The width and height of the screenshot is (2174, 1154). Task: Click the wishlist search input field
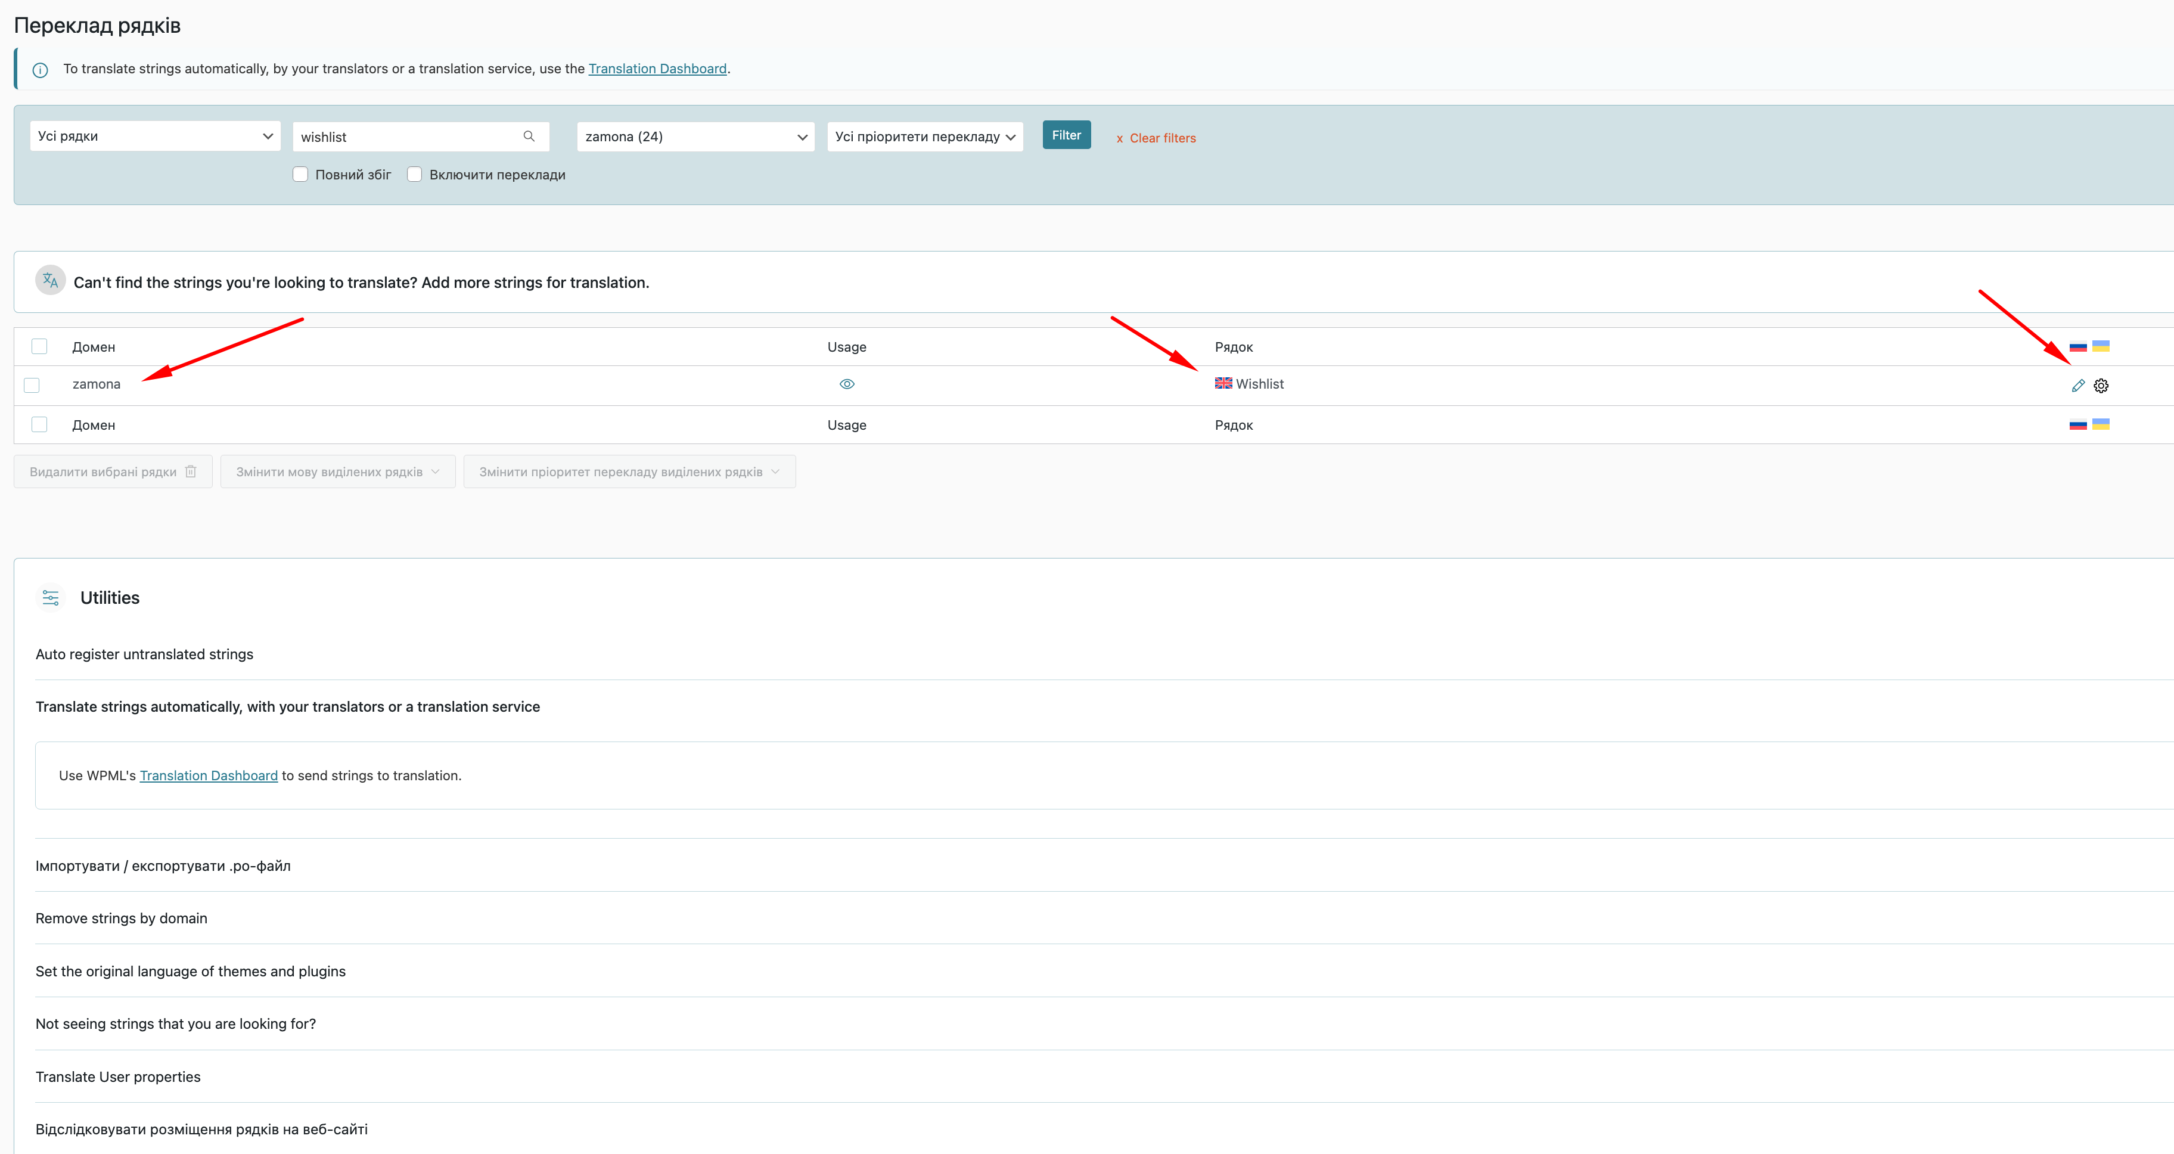(405, 137)
